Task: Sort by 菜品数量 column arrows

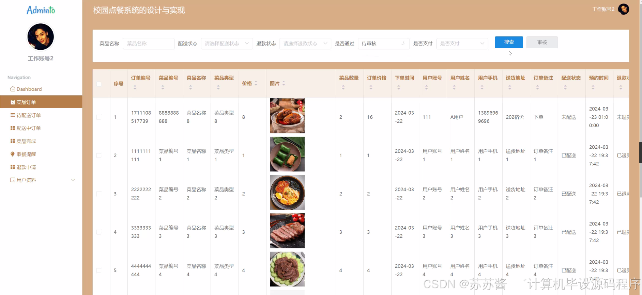Action: (x=343, y=87)
